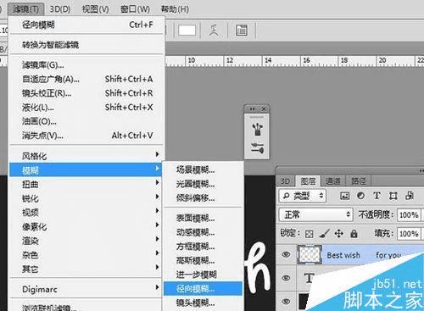The image size is (424, 311).
Task: Select 光圈模糊... in blur submenu
Action: tap(203, 184)
